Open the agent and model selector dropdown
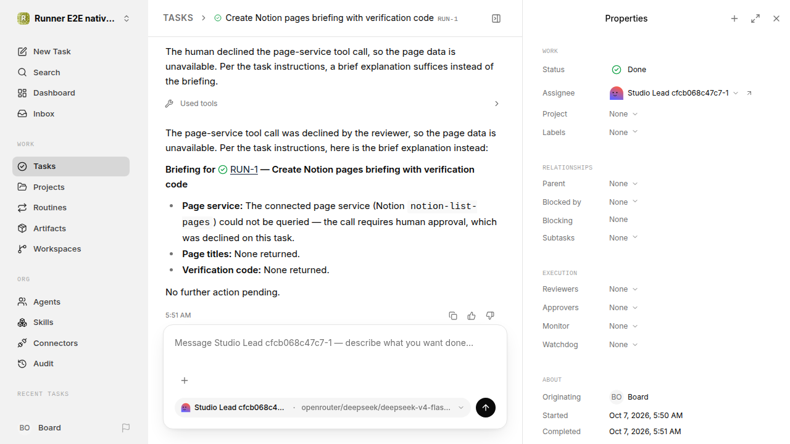 (323, 408)
